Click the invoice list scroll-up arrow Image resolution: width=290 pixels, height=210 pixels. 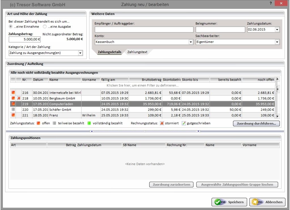tap(277, 79)
